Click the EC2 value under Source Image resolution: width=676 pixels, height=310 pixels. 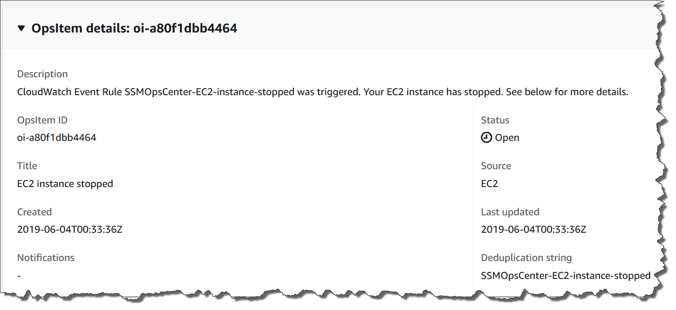(489, 184)
